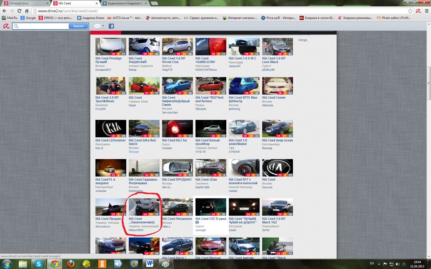Open the KIA Ceed ХаМЕЛЕОН thumbnail
The image size is (431, 269).
tap(211, 47)
